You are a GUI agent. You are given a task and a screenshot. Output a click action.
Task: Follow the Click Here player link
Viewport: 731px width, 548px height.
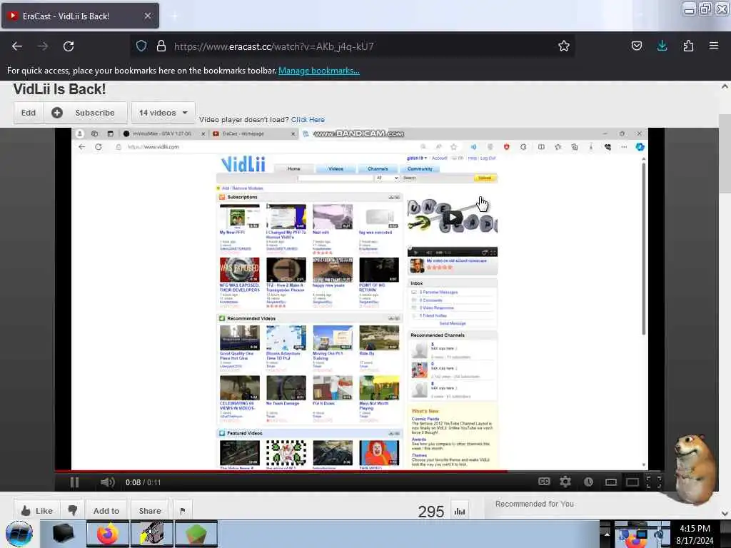tap(308, 120)
